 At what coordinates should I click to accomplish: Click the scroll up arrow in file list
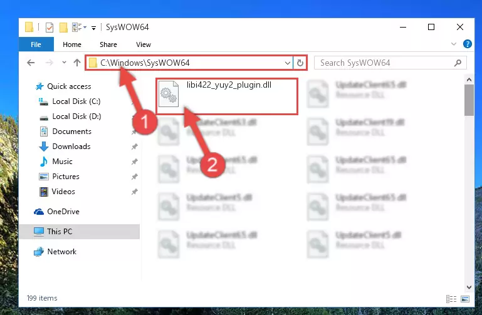click(469, 80)
